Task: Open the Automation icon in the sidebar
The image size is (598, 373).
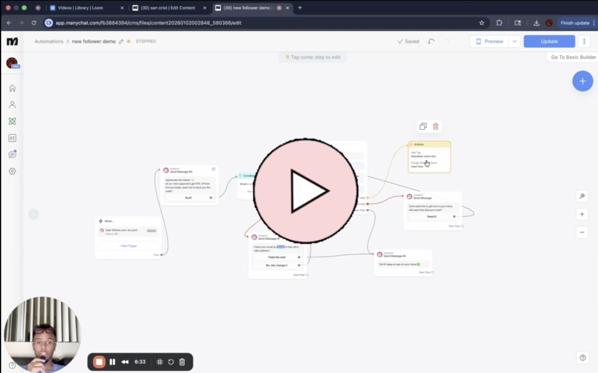Action: click(x=12, y=121)
